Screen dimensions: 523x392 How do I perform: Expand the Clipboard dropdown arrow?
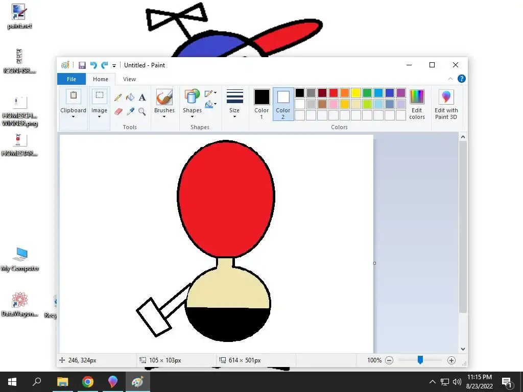click(x=73, y=117)
